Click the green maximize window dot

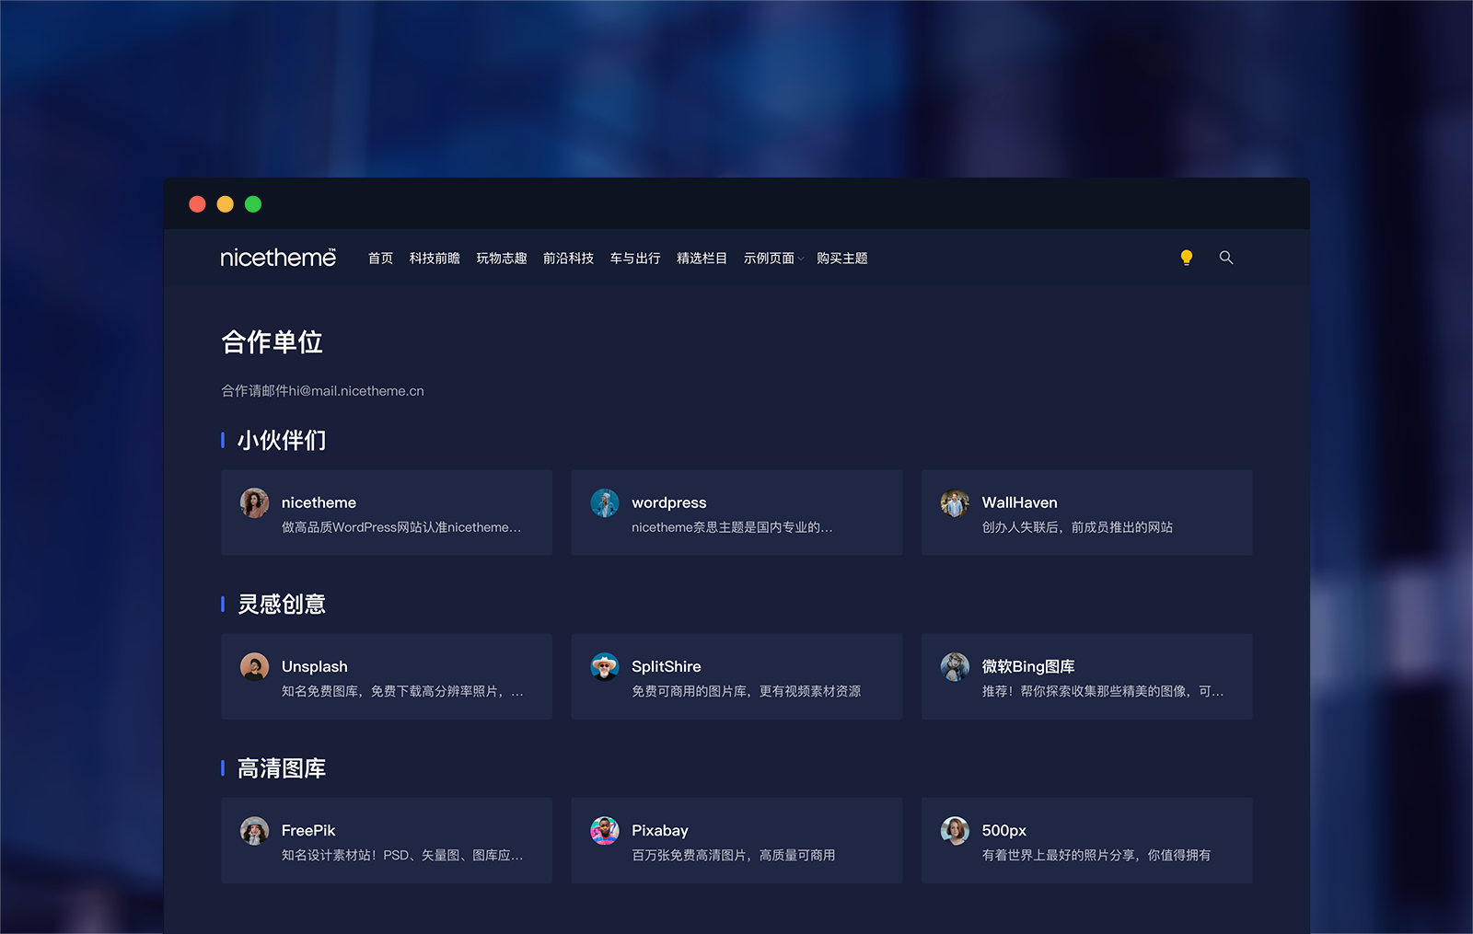coord(253,204)
